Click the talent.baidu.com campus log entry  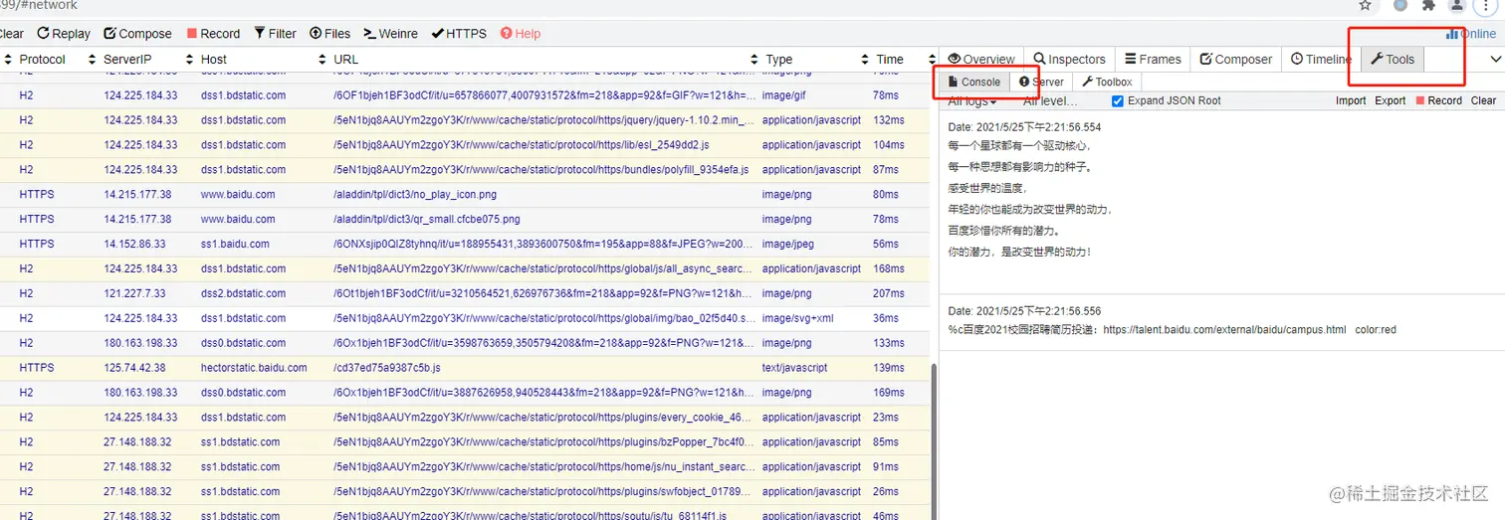click(1172, 329)
